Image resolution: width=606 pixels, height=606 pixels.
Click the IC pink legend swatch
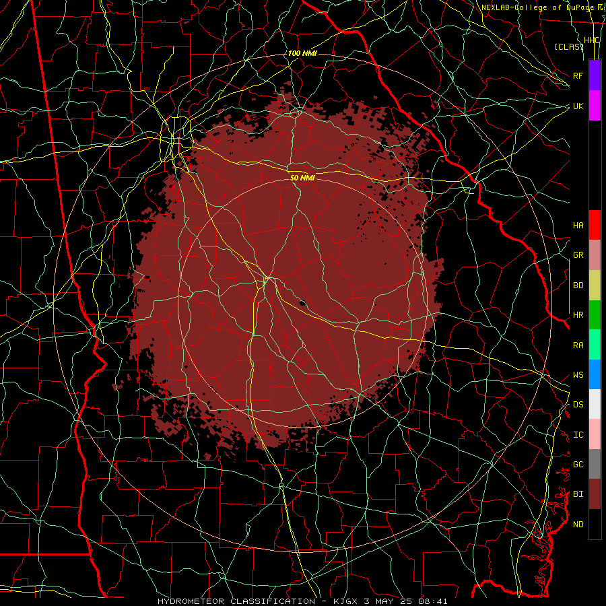(x=595, y=434)
